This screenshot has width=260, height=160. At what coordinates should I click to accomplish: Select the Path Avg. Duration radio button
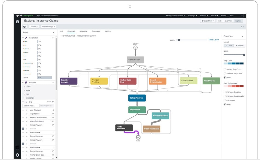pos(225,92)
